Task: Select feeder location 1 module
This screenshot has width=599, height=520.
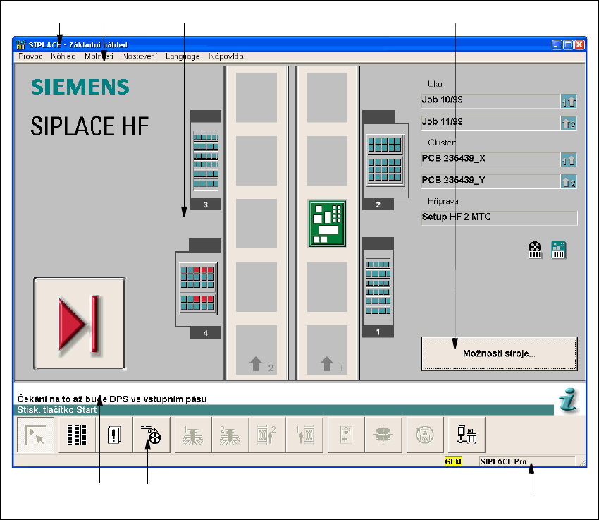Action: point(378,287)
